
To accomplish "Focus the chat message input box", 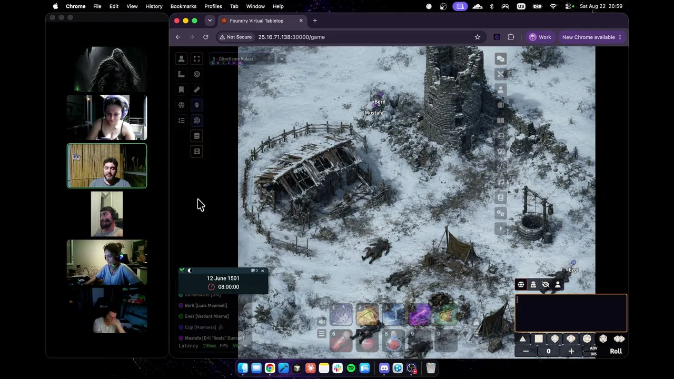I will (x=571, y=313).
